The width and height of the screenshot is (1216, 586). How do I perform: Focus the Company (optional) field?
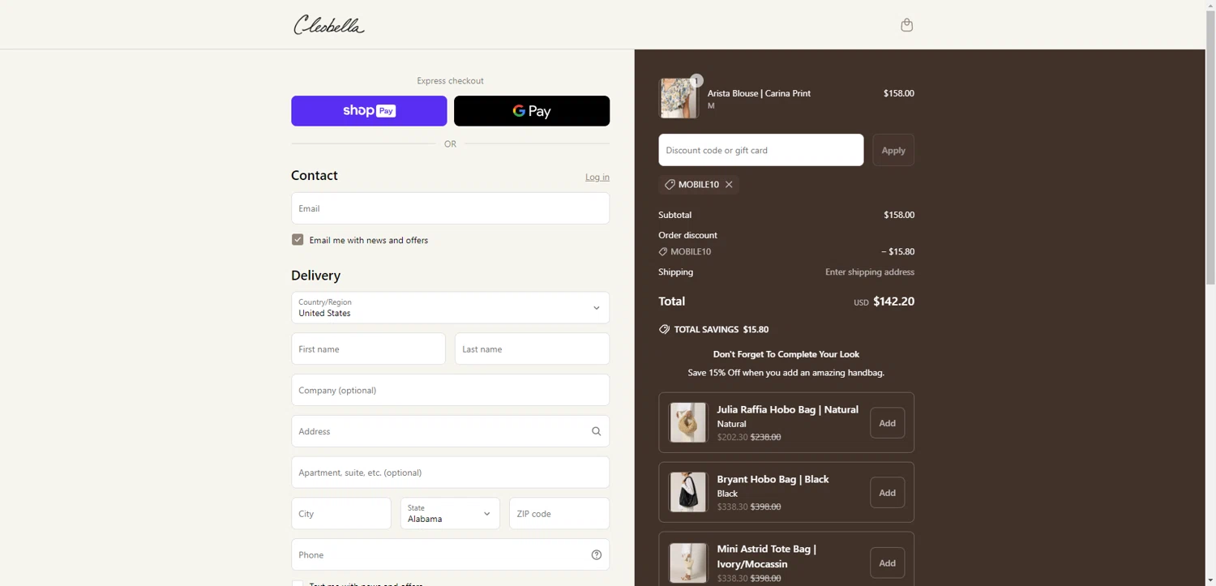[x=450, y=391]
